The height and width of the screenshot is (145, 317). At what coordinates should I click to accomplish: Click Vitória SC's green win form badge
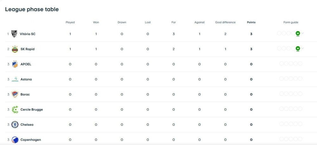click(x=298, y=33)
